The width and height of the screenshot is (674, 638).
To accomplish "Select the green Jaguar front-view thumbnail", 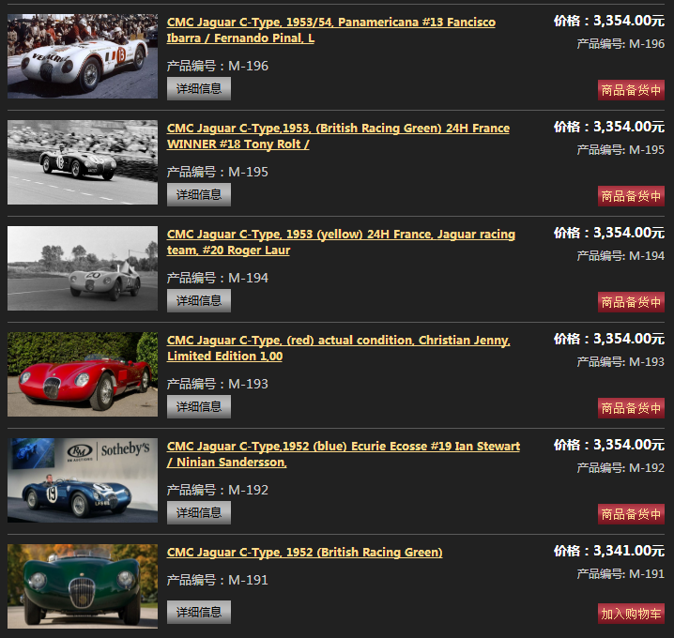I will [x=83, y=586].
